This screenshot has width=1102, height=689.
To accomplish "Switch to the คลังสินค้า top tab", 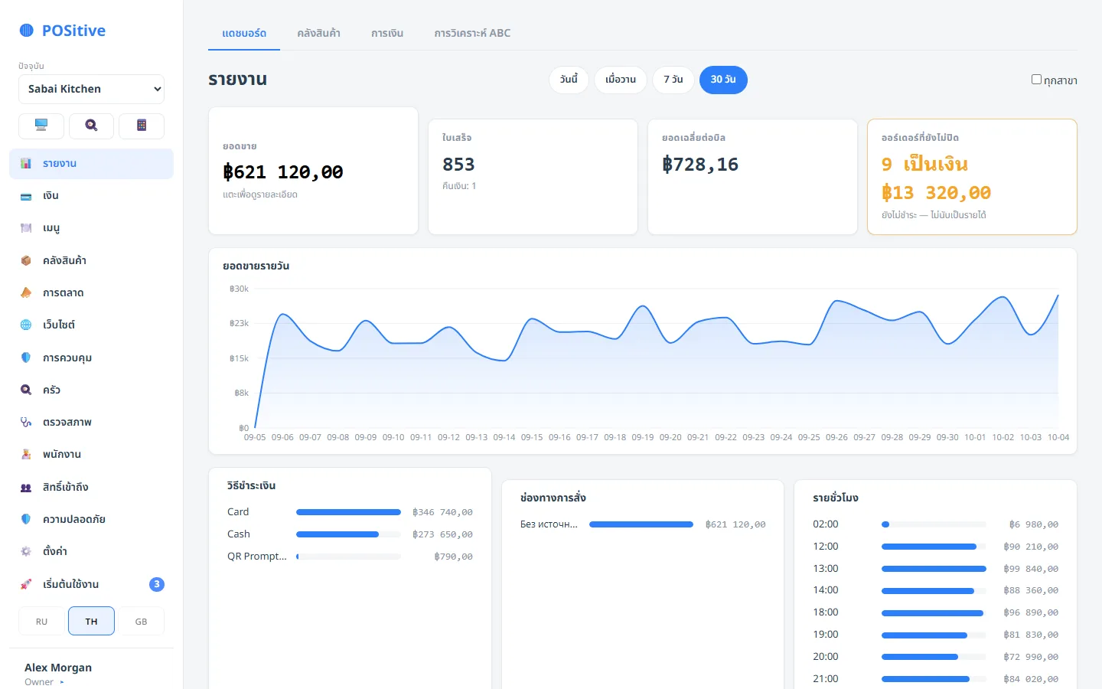I will pos(318,34).
